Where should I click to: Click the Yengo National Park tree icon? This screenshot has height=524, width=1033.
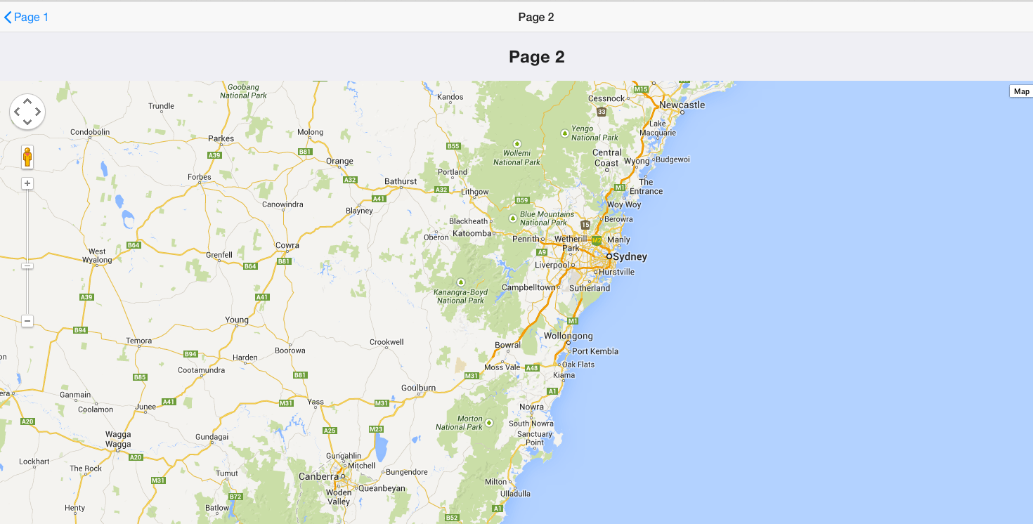tap(565, 132)
